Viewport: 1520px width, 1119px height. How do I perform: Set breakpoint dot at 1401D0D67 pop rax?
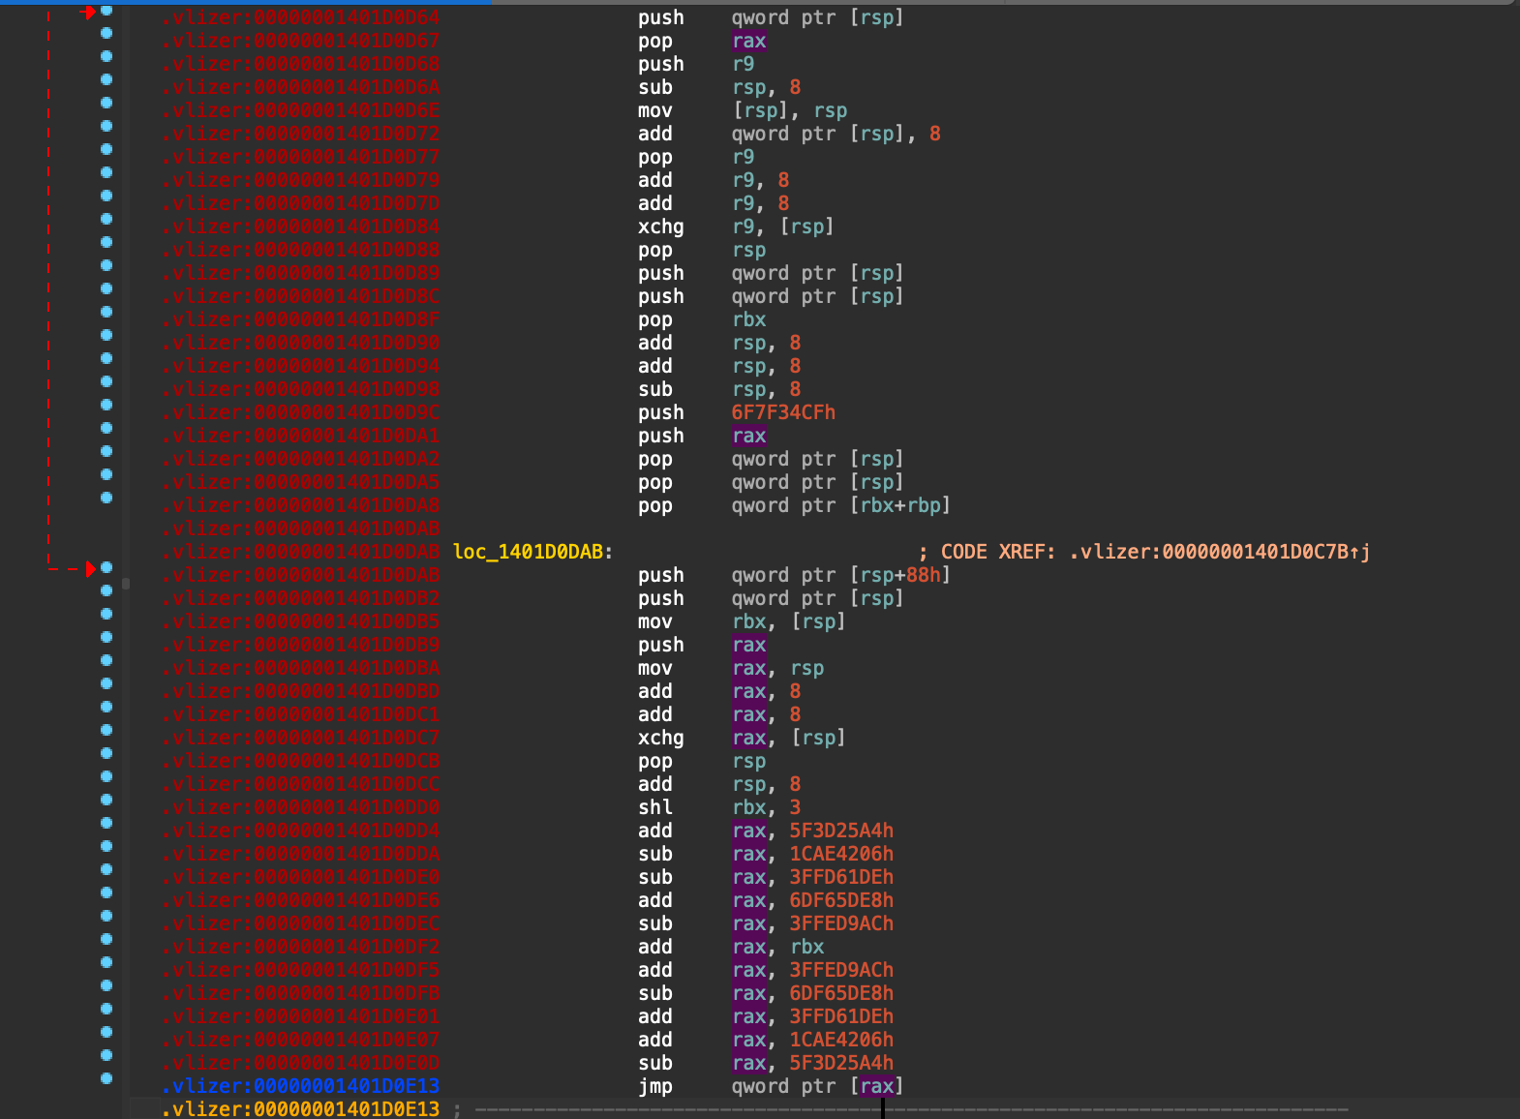coord(106,33)
